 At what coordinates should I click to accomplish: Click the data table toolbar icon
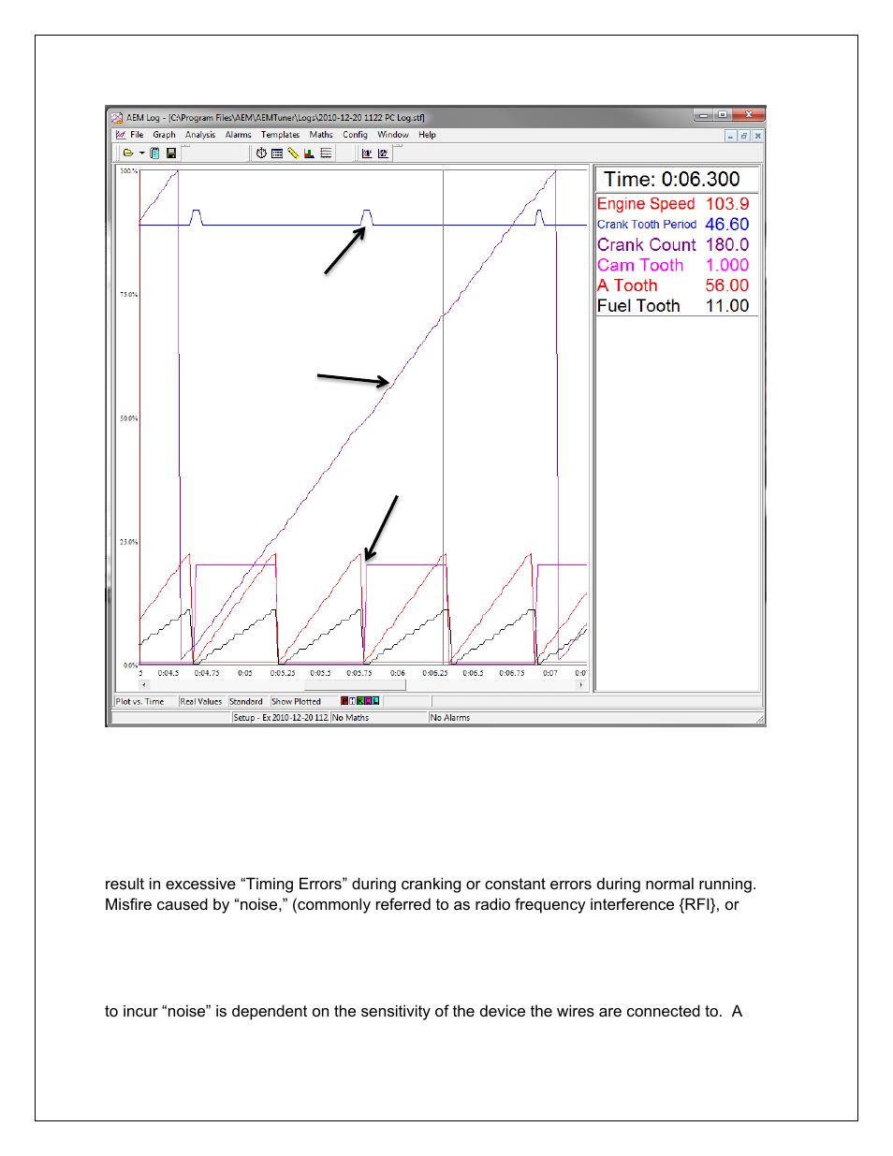277,154
